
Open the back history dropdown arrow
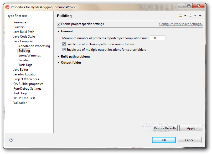click(x=185, y=16)
